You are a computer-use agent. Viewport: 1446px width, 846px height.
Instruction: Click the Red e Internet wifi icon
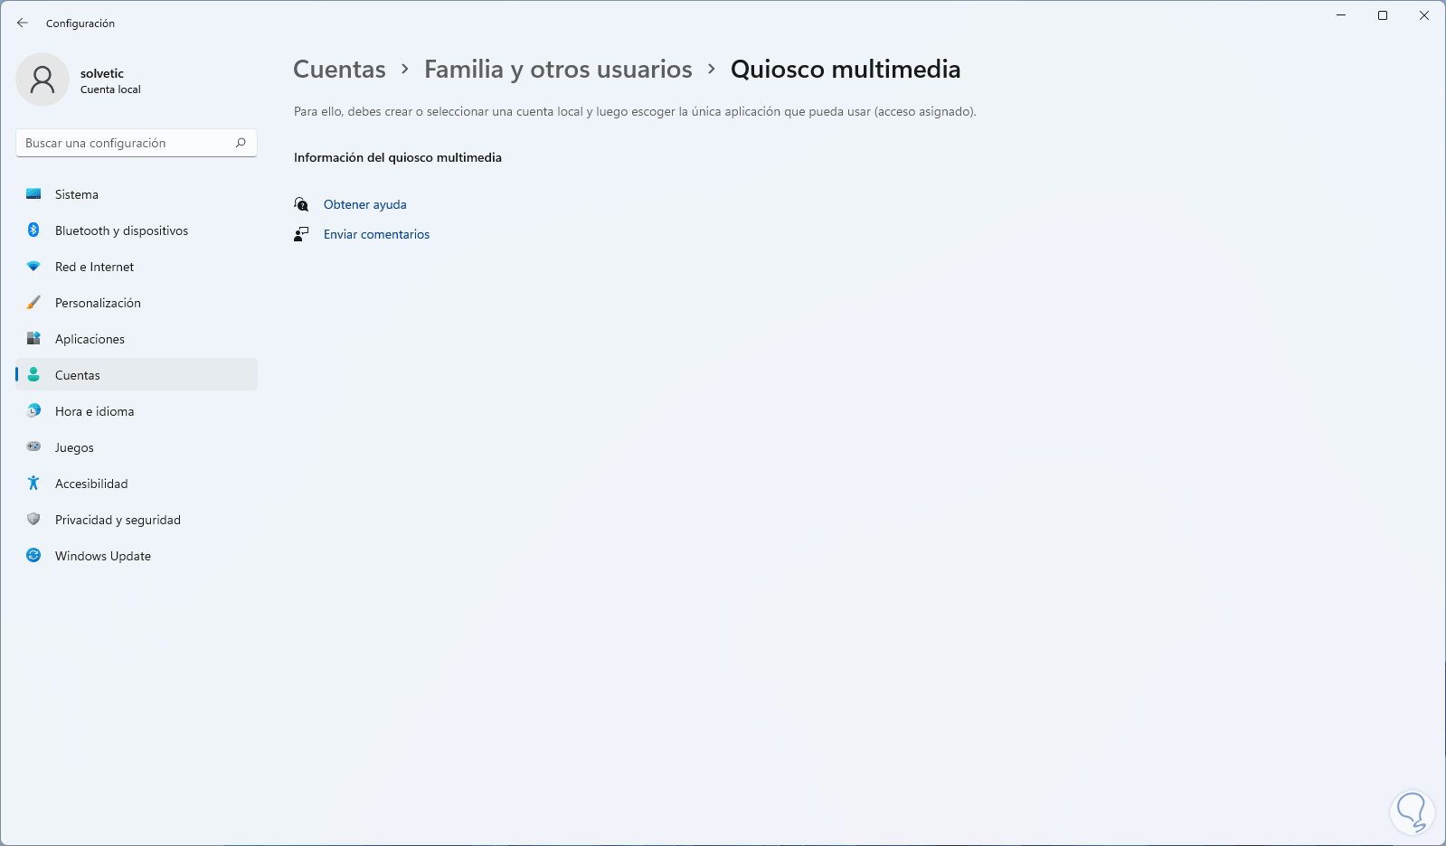coord(33,267)
